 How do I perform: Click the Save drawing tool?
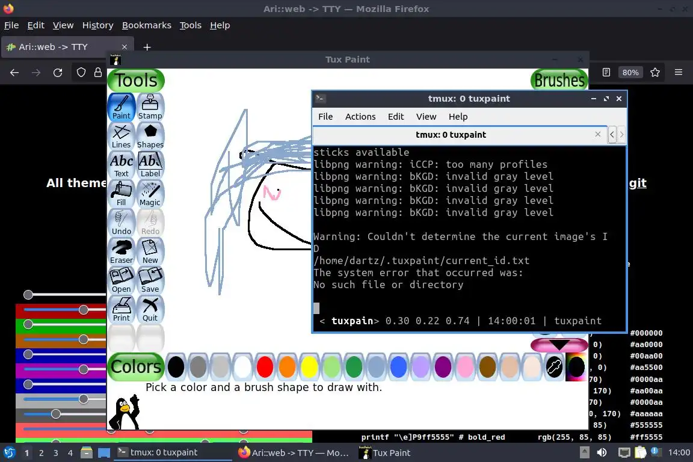[x=150, y=280]
